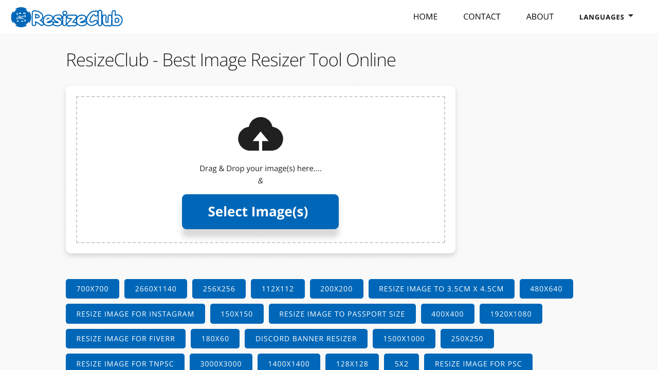
Task: Pick the 400X400 preset
Action: point(448,314)
